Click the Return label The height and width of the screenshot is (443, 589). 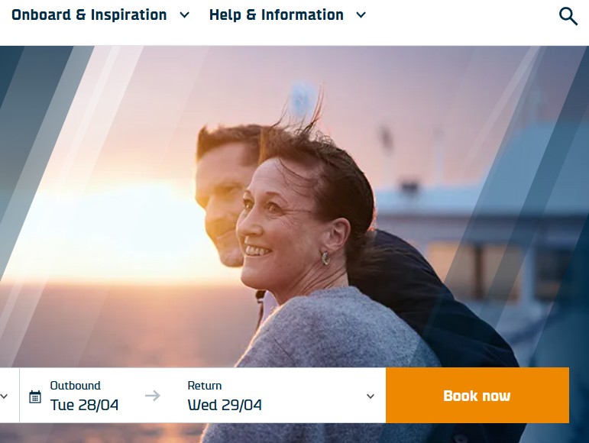[x=205, y=386]
